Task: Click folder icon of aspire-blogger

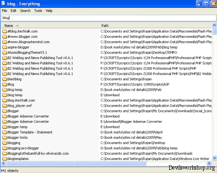Action: click(x=5, y=47)
